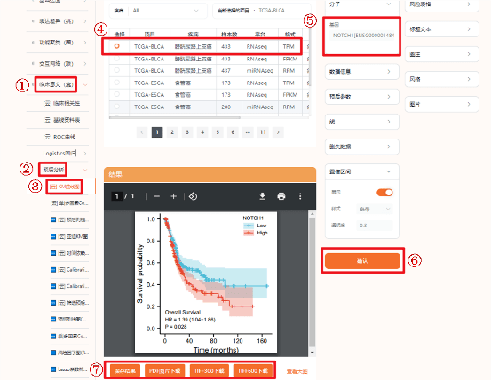Expand the 数据信息 settings panel
The height and width of the screenshot is (381, 491).
[362, 72]
